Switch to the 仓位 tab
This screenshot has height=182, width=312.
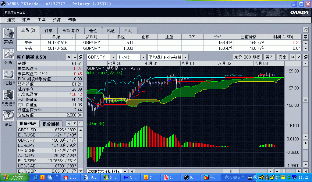(x=93, y=31)
